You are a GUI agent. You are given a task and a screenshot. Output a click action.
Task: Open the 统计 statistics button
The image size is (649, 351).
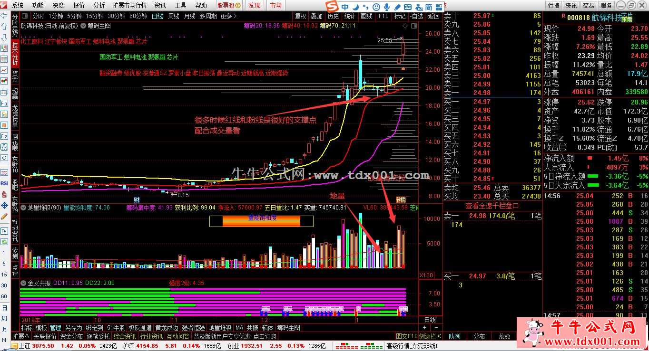point(350,16)
